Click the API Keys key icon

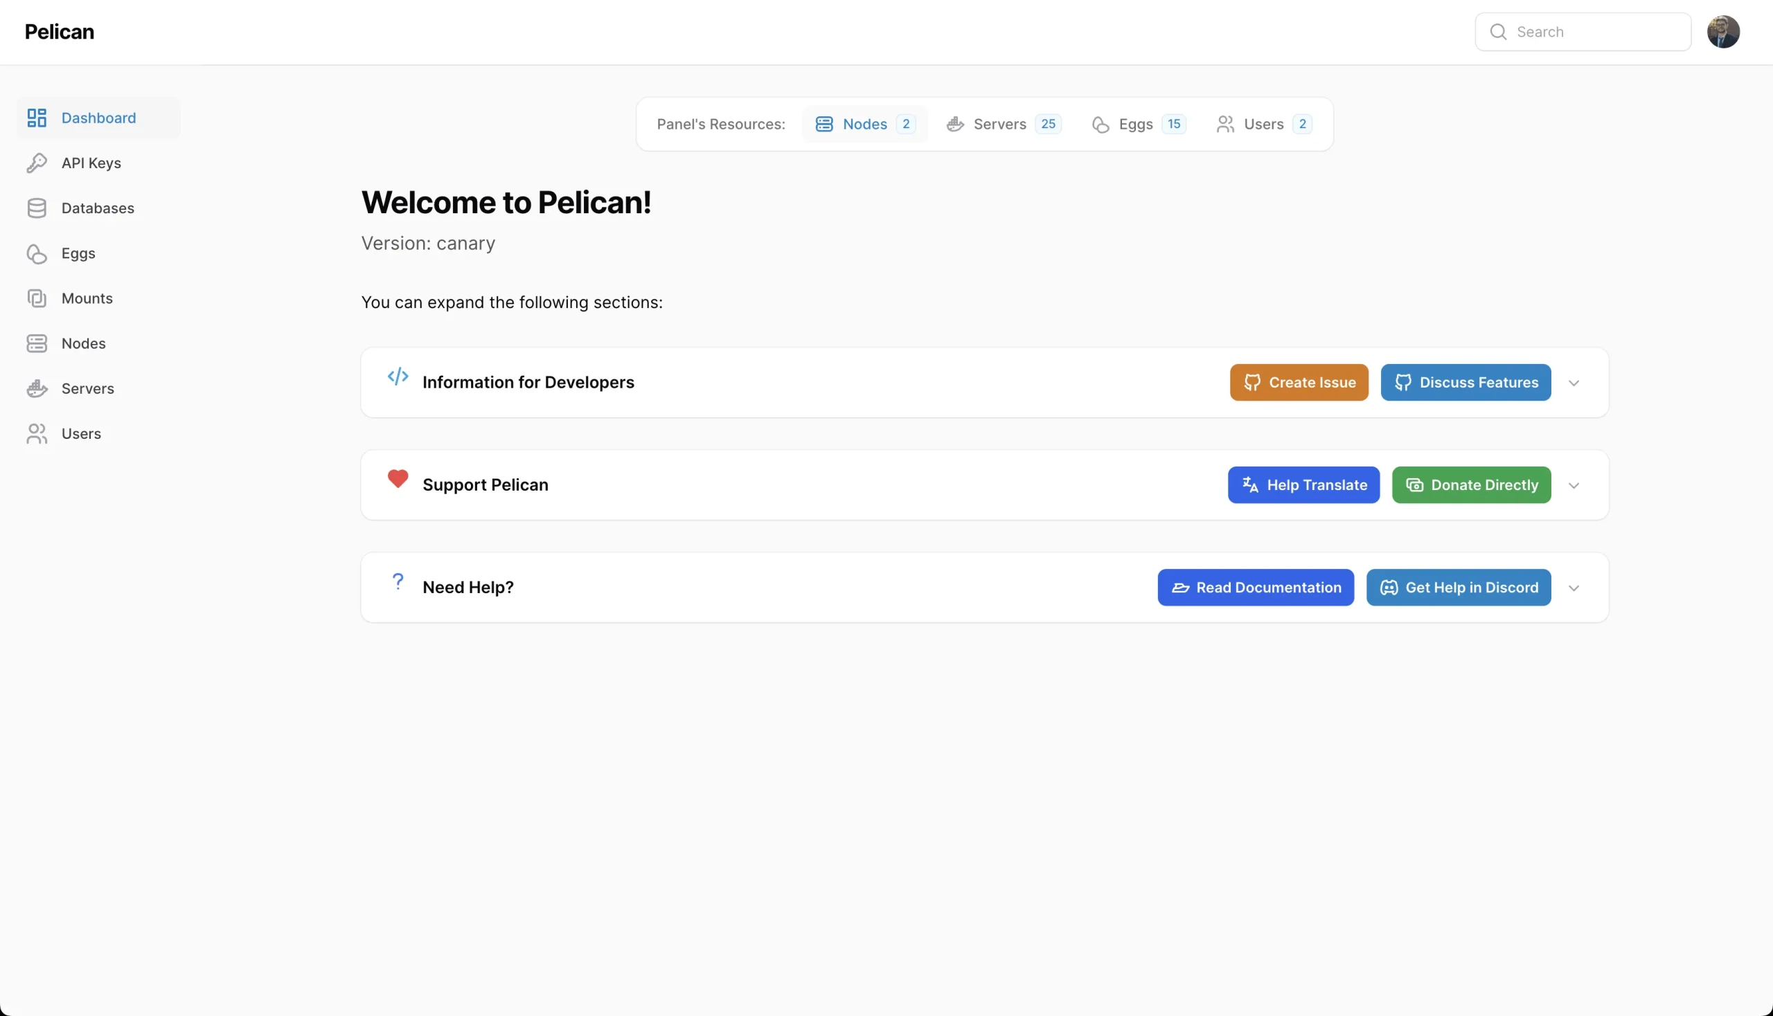pos(36,163)
